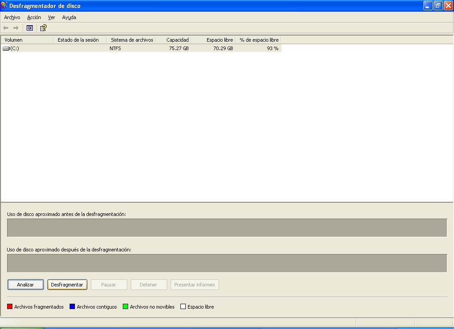454x329 pixels.
Task: Click the Forward arrow toolbar icon
Action: 16,28
